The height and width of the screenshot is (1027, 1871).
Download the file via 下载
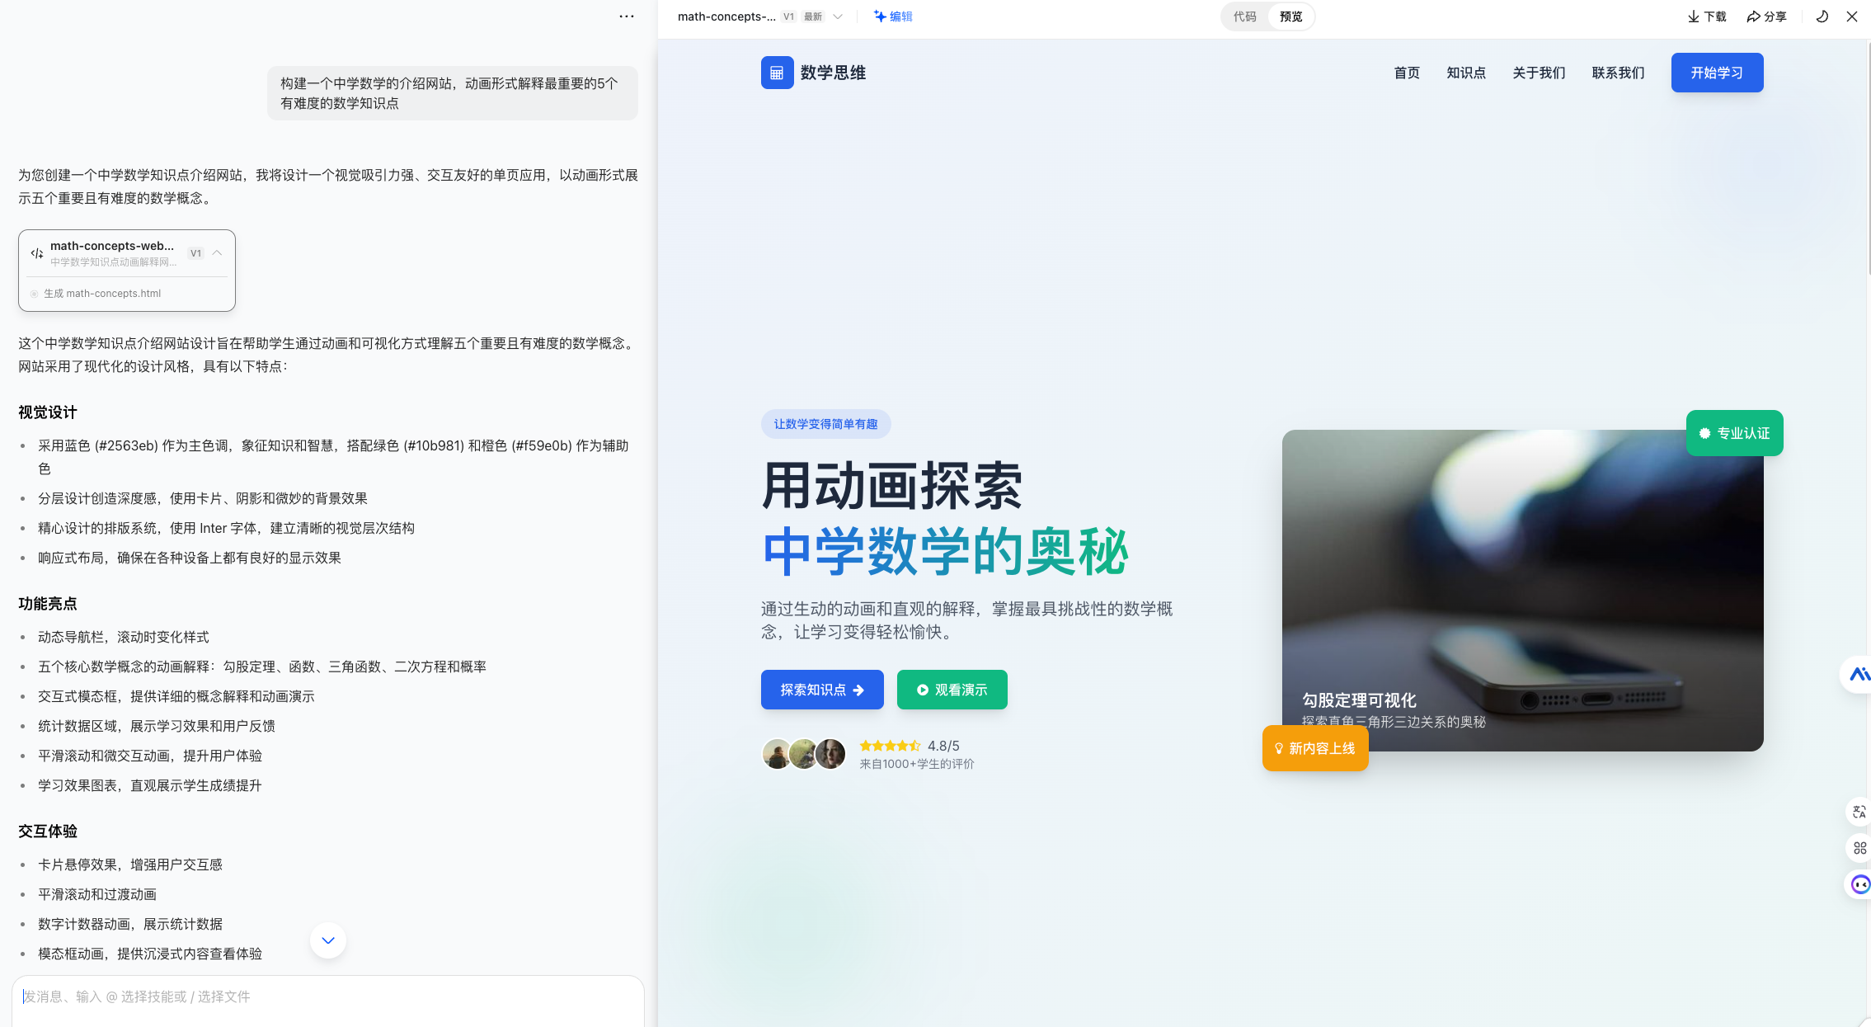tap(1706, 16)
